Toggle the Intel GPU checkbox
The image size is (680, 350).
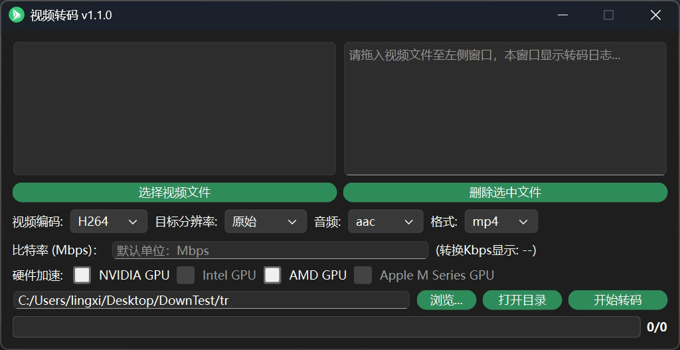pos(186,275)
